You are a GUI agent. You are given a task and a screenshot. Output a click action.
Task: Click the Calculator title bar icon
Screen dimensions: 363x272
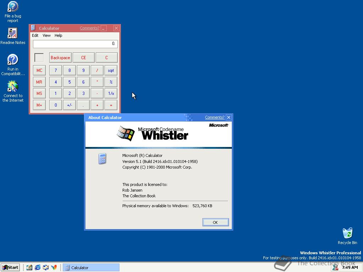[33, 28]
